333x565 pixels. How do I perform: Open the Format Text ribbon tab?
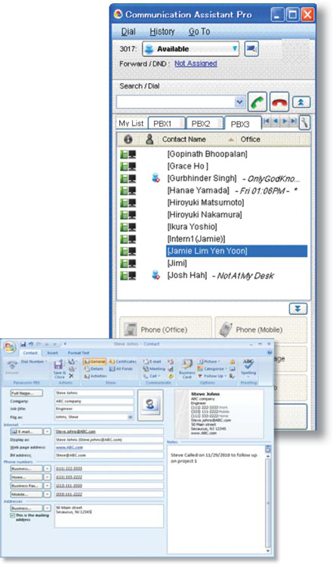pyautogui.click(x=79, y=353)
